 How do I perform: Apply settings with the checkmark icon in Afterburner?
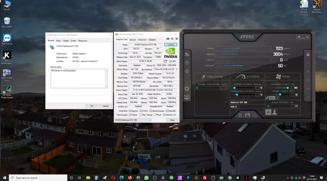tap(255, 115)
